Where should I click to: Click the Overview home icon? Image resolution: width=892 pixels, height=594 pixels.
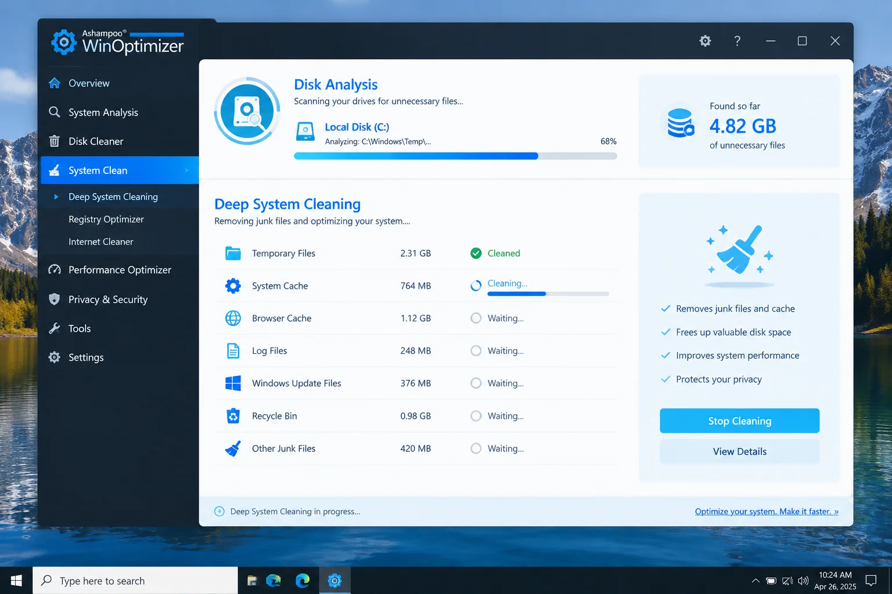tap(55, 83)
